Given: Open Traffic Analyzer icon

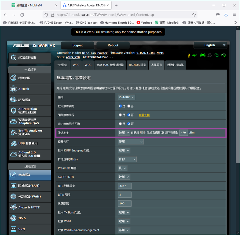Looking at the screenshot, I should pyautogui.click(x=13, y=132).
